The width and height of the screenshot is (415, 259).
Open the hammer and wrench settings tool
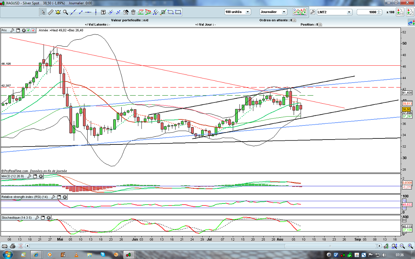click(126, 12)
